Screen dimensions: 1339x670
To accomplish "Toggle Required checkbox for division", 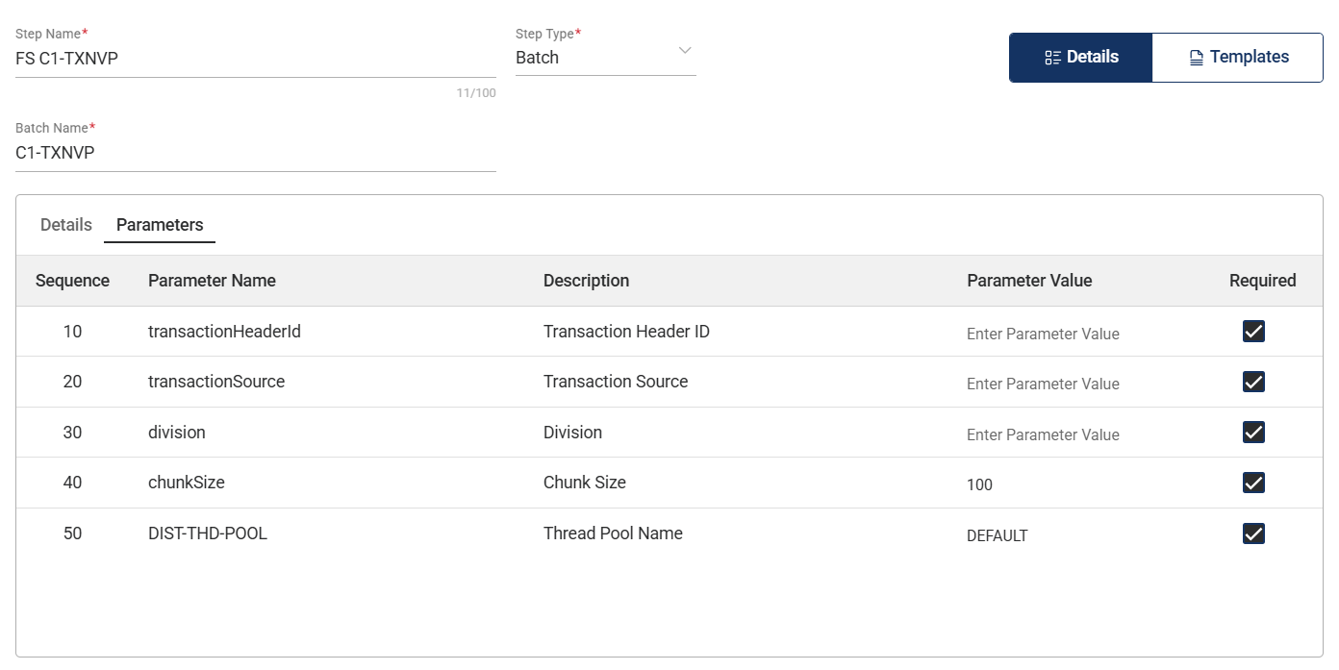I will (x=1253, y=433).
